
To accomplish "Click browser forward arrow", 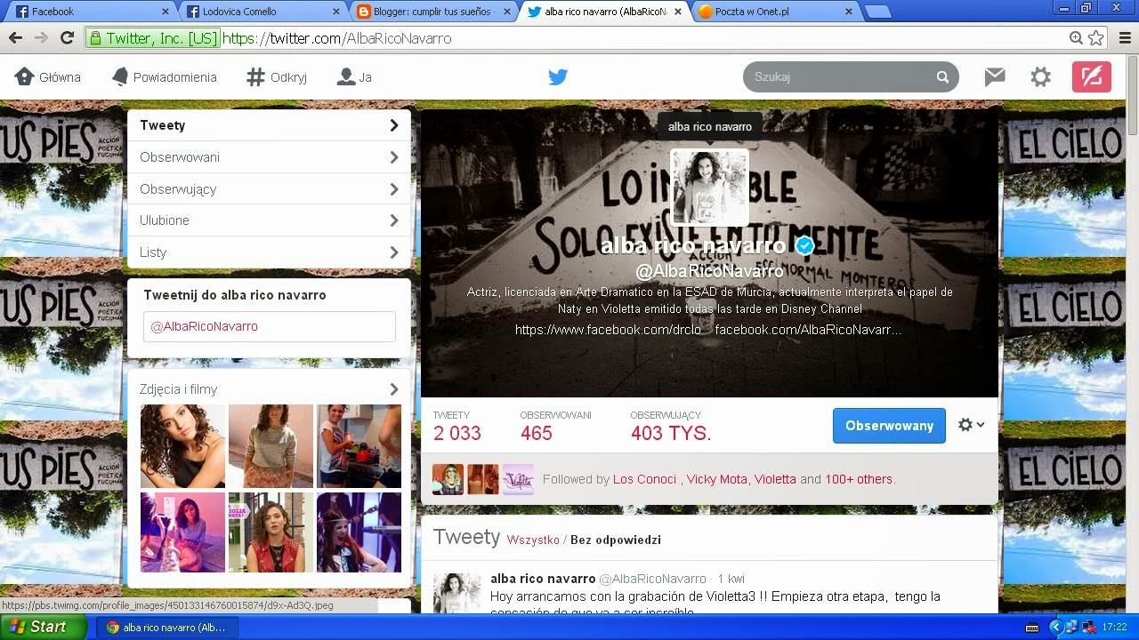I will point(41,38).
